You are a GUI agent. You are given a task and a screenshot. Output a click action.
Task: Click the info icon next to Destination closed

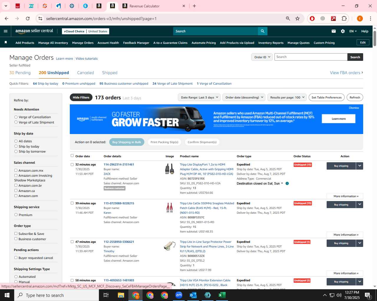[287, 183]
